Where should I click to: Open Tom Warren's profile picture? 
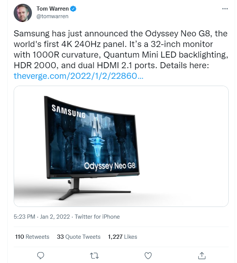click(23, 13)
